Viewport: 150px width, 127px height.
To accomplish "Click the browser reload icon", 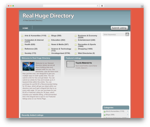I will pos(97,6).
